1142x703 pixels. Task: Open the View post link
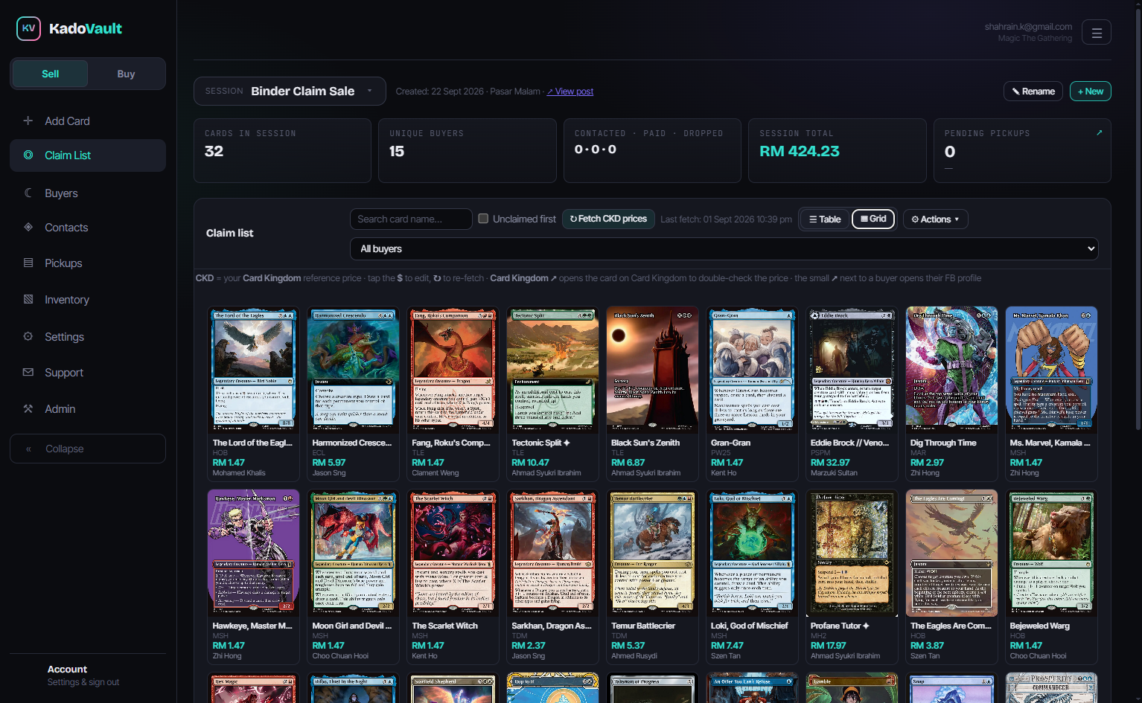click(570, 92)
